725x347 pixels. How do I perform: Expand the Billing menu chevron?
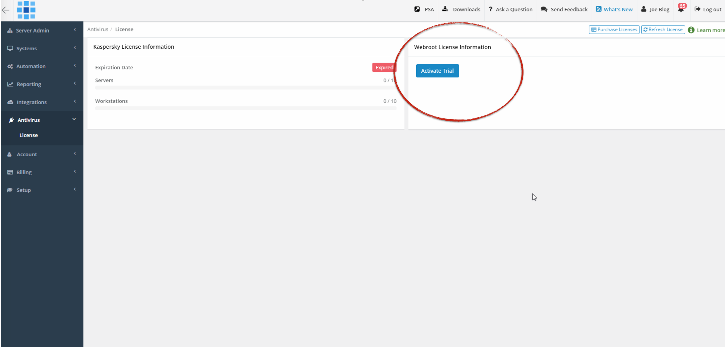pos(75,171)
